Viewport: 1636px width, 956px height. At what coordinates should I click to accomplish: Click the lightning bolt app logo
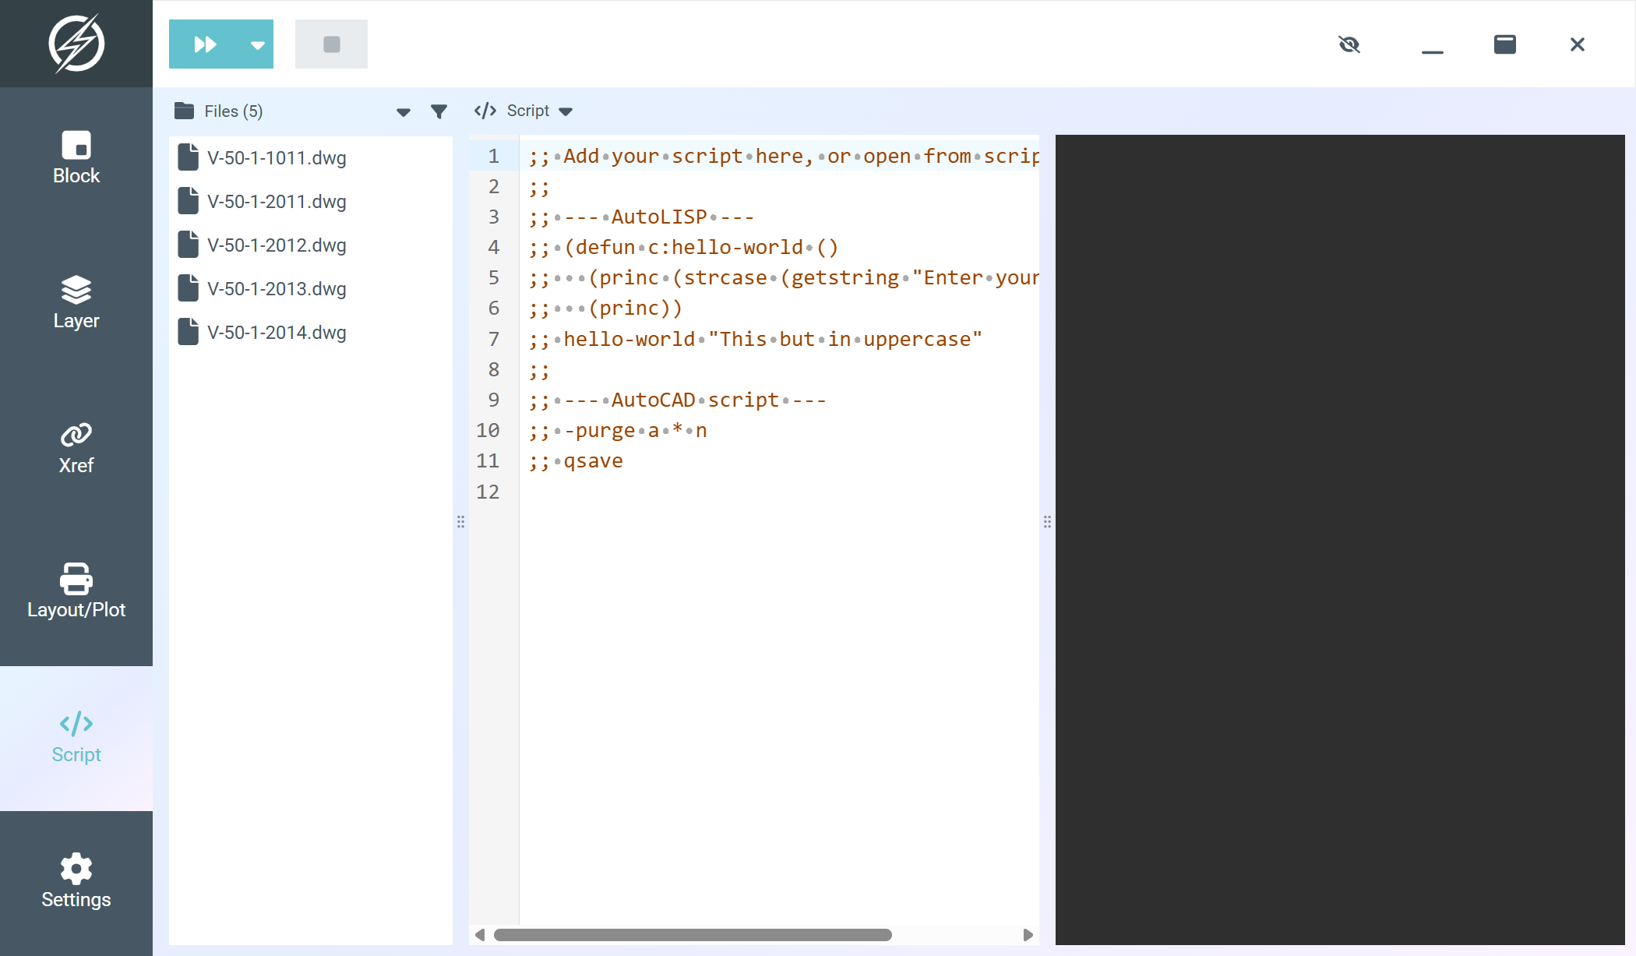76,44
